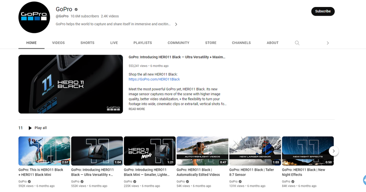The image size is (366, 192).
Task: Advance the video shelf with next arrow
Action: coord(333,151)
